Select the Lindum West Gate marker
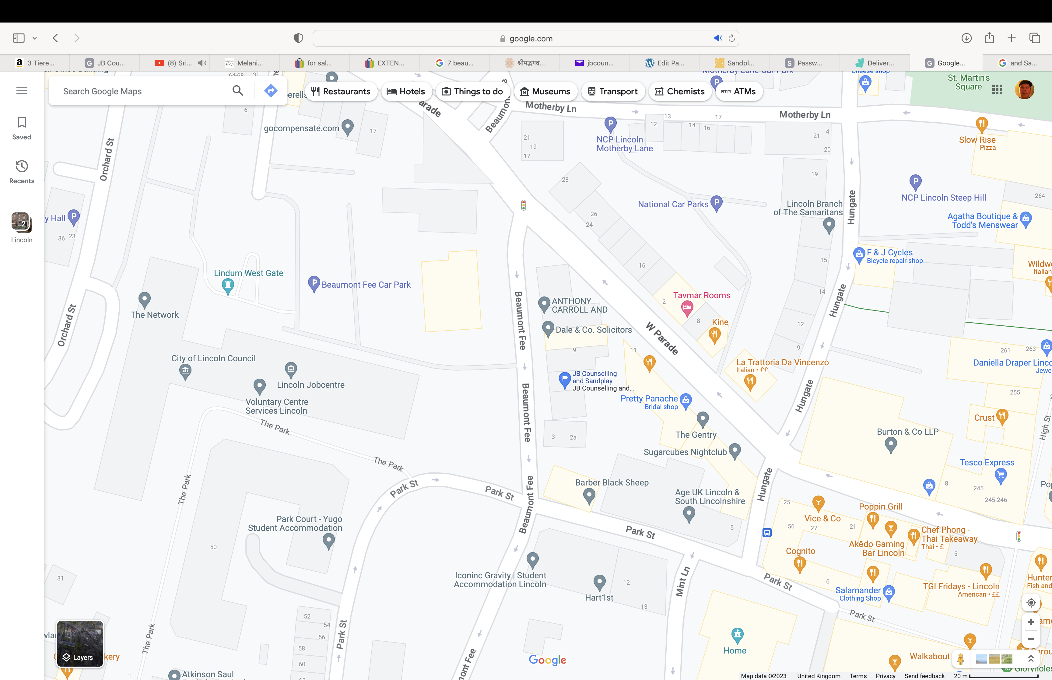 click(228, 286)
